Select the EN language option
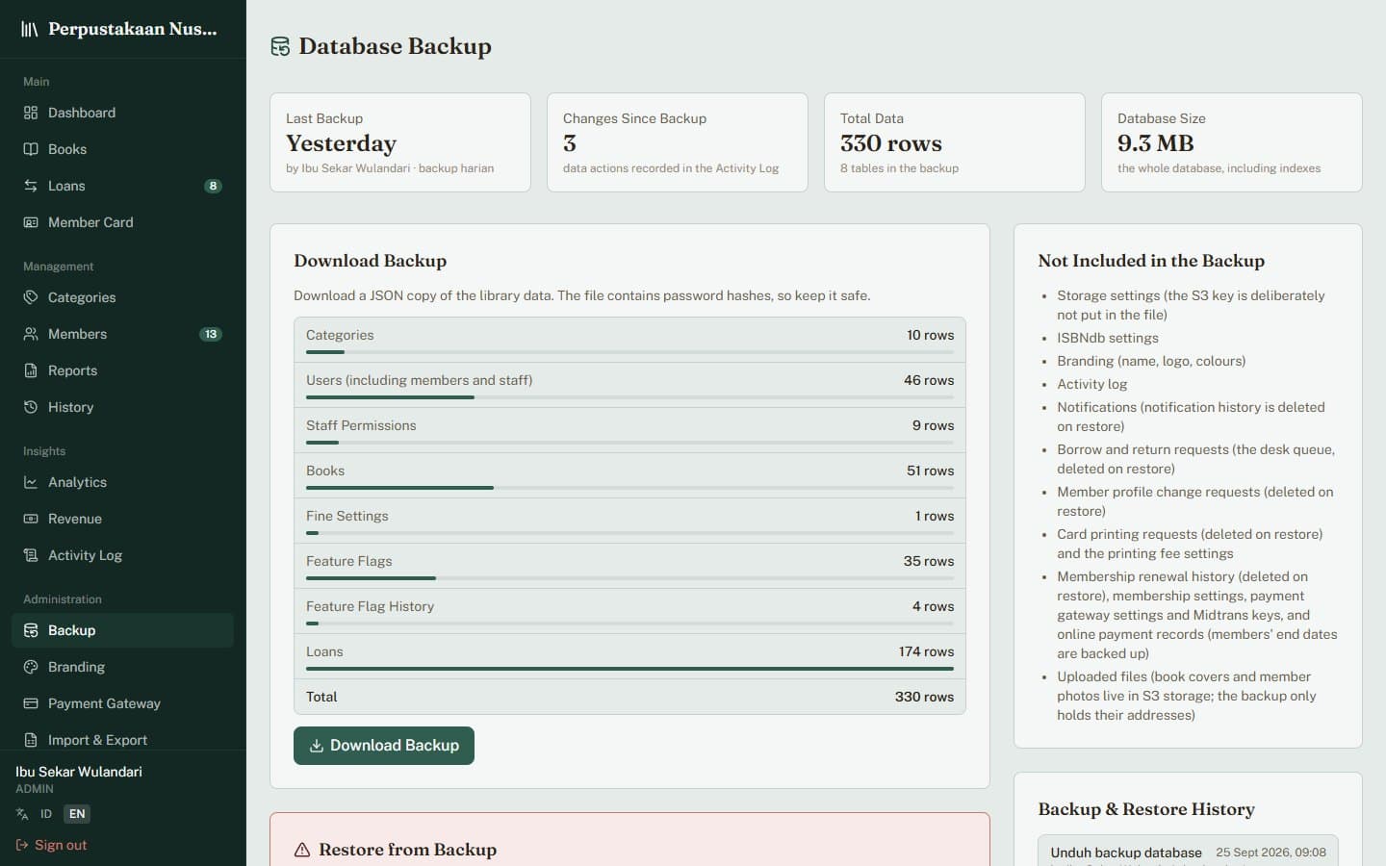Image resolution: width=1386 pixels, height=866 pixels. point(77,814)
